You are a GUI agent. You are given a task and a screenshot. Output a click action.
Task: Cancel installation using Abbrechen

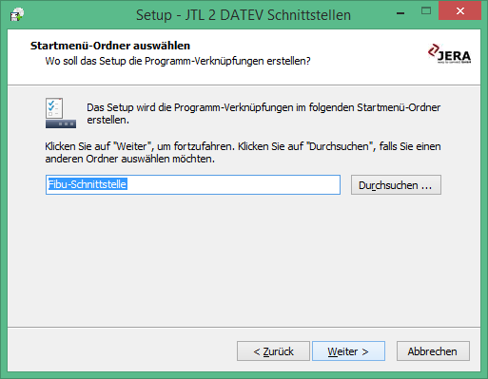coord(433,351)
